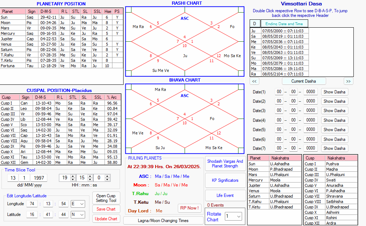The width and height of the screenshot is (366, 226).
Task: Open Cusp Setting Tool
Action: 106,198
